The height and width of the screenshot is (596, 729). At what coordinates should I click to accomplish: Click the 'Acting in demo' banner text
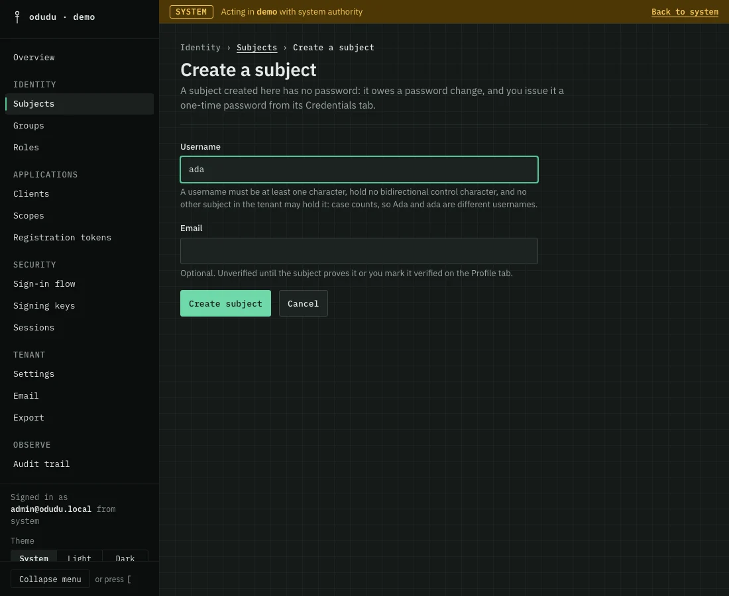click(292, 12)
